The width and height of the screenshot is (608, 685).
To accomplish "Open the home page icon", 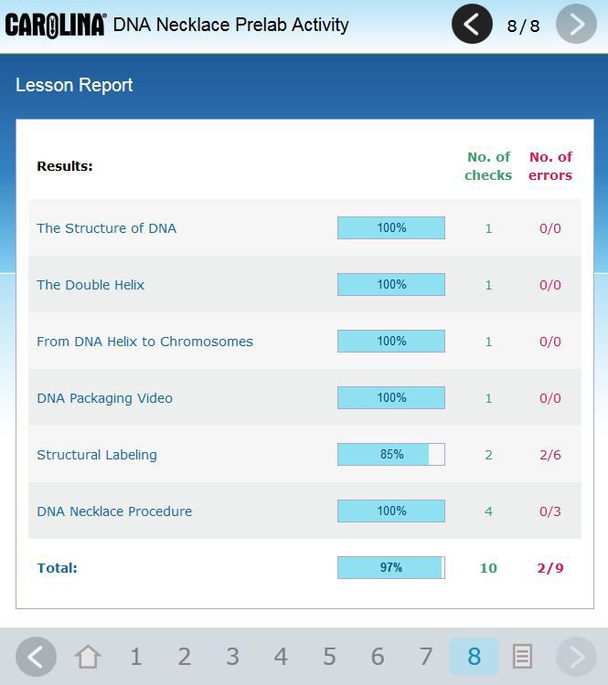I will [88, 657].
